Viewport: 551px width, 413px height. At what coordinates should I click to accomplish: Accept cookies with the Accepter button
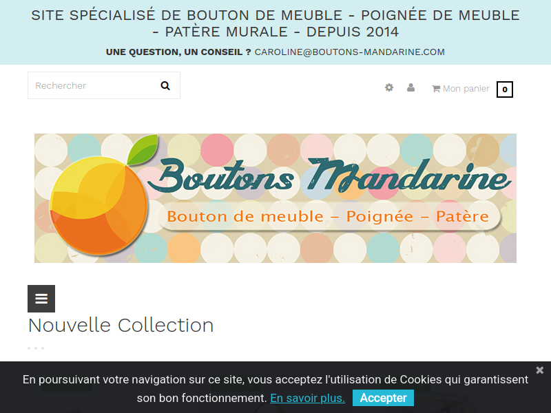pos(383,398)
